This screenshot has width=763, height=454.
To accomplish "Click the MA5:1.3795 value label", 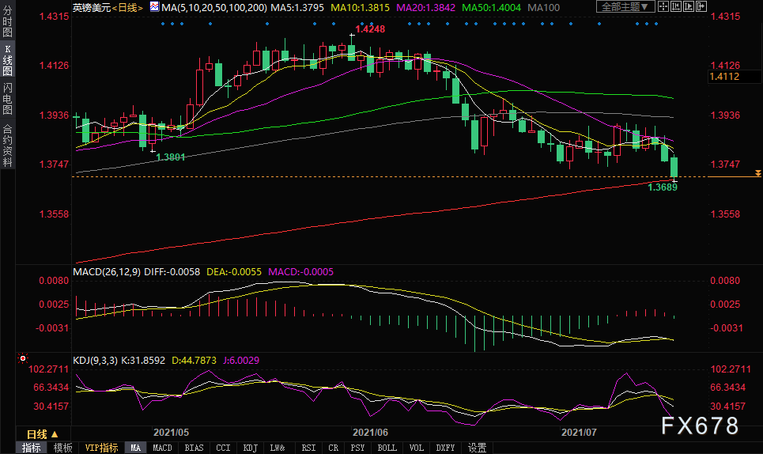I will point(297,8).
